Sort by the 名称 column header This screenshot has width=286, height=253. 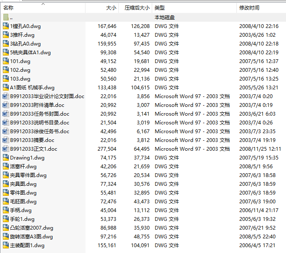click(x=43, y=8)
